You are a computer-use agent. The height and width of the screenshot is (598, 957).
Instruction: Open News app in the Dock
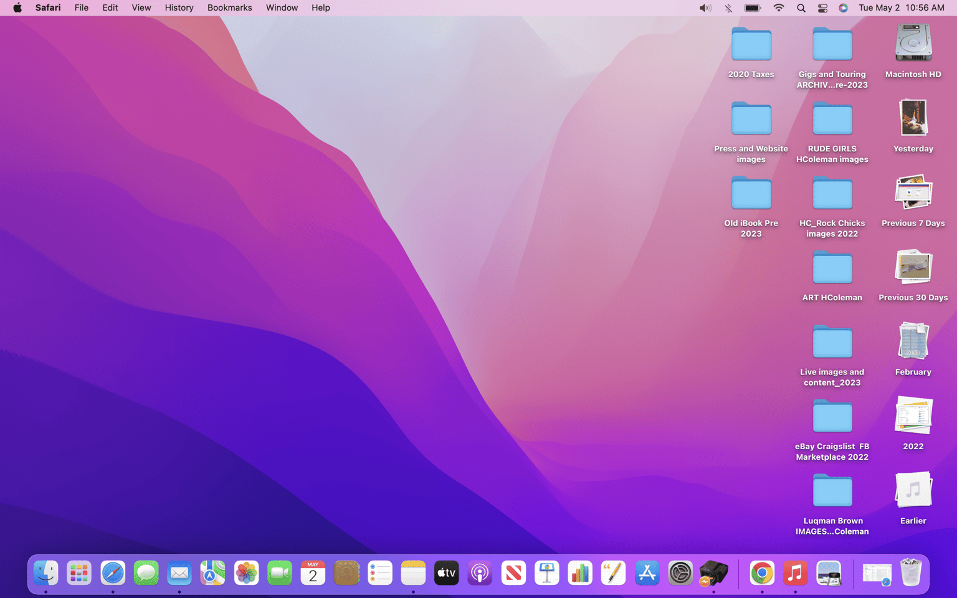tap(513, 573)
